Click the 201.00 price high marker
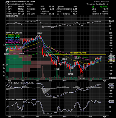The height and width of the screenshot is (118, 116). coord(40,33)
